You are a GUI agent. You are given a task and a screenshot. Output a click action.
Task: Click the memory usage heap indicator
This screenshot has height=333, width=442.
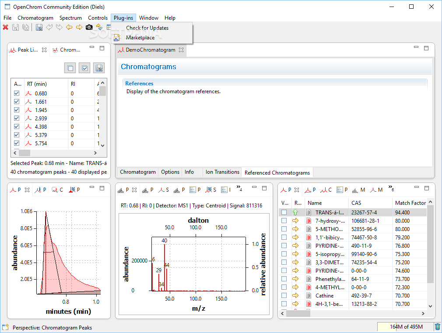(x=406, y=327)
